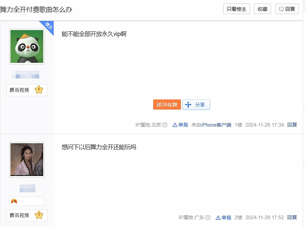Screen dimensions: 306x227
Task: Open the second poster's avatar photo
Action: (x=27, y=160)
